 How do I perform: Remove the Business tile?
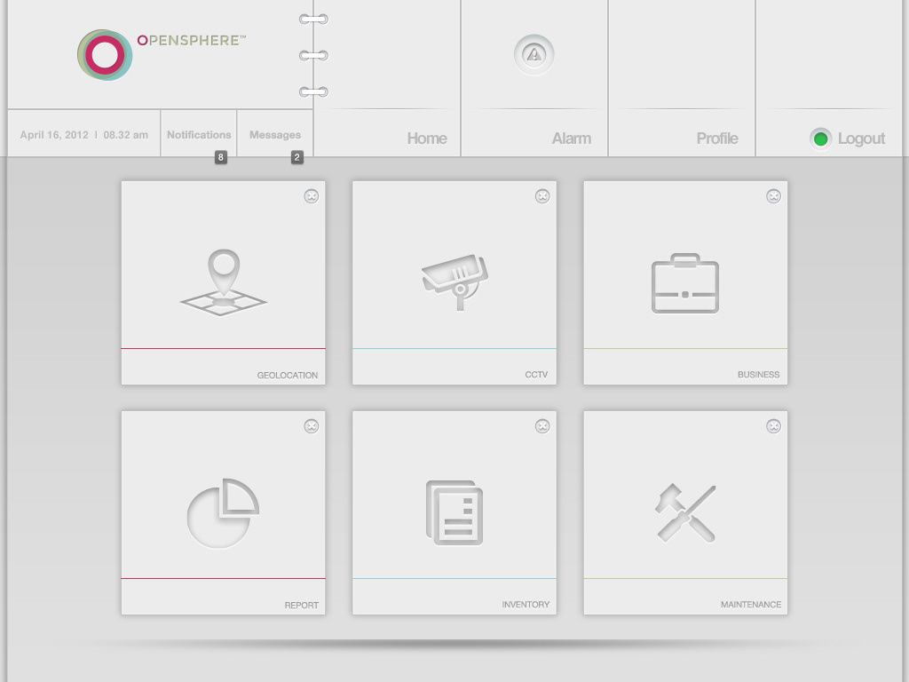pos(773,196)
